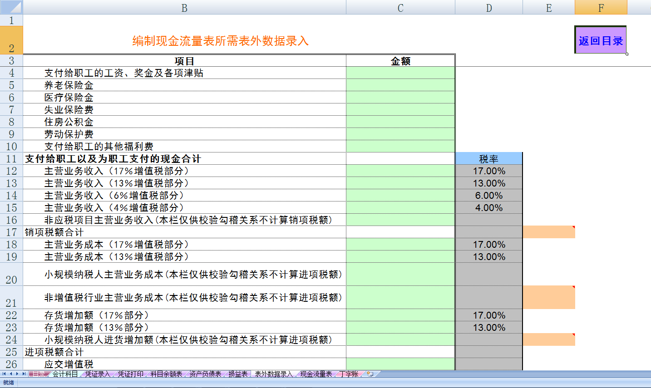Select the 表外数据录入 sheet tab
Screen dimensions: 651x388
274,374
